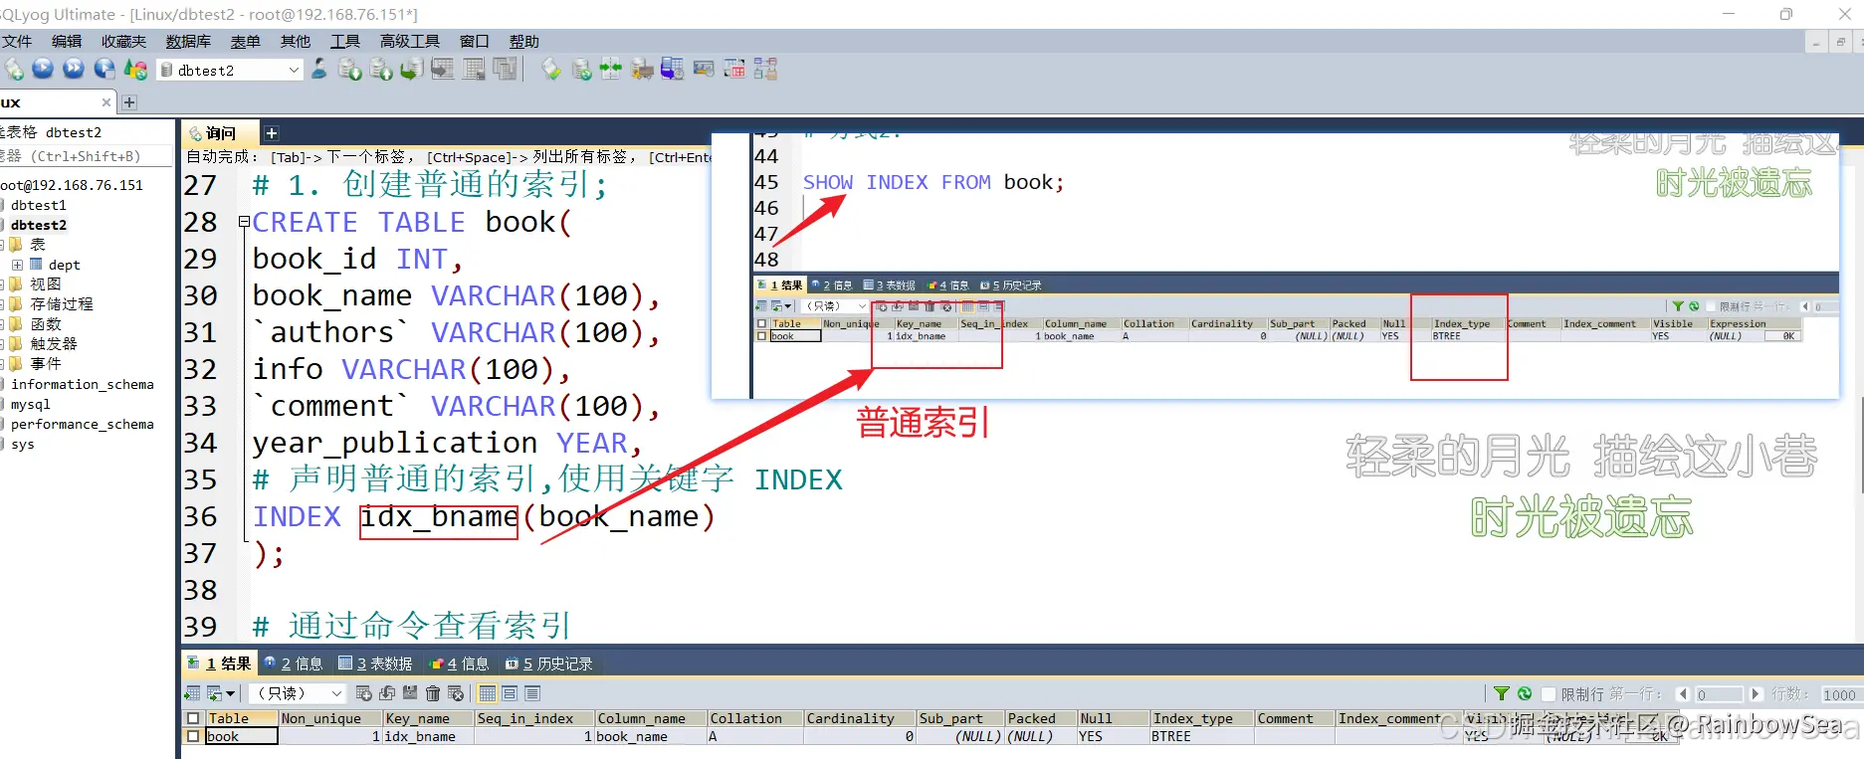The width and height of the screenshot is (1864, 759).
Task: Check the checkbox for the book row
Action: 193,736
